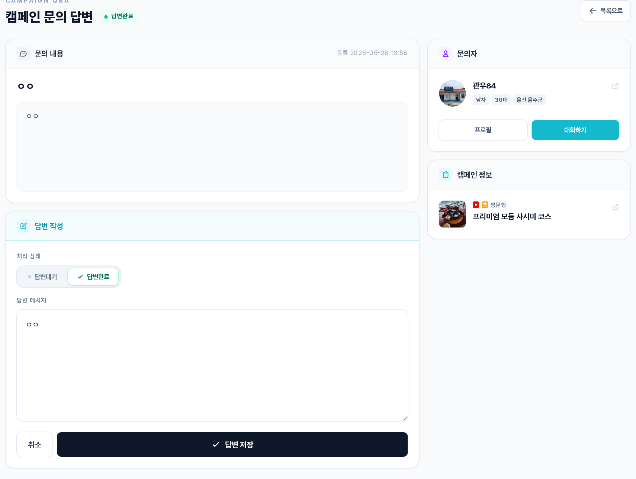Click the YouTube icon on campaign card

coord(476,205)
